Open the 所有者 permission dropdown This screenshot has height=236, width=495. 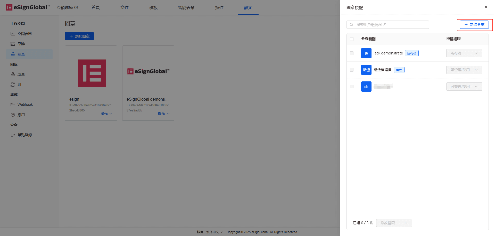464,53
